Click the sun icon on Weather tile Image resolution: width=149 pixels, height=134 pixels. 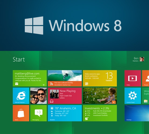point(52,108)
